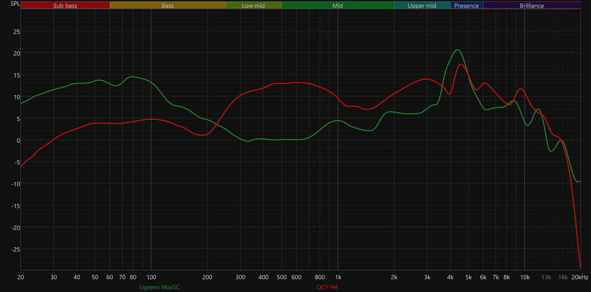Click the QCY H4 legend label
Viewport: 591px width, 292px height.
[x=327, y=287]
